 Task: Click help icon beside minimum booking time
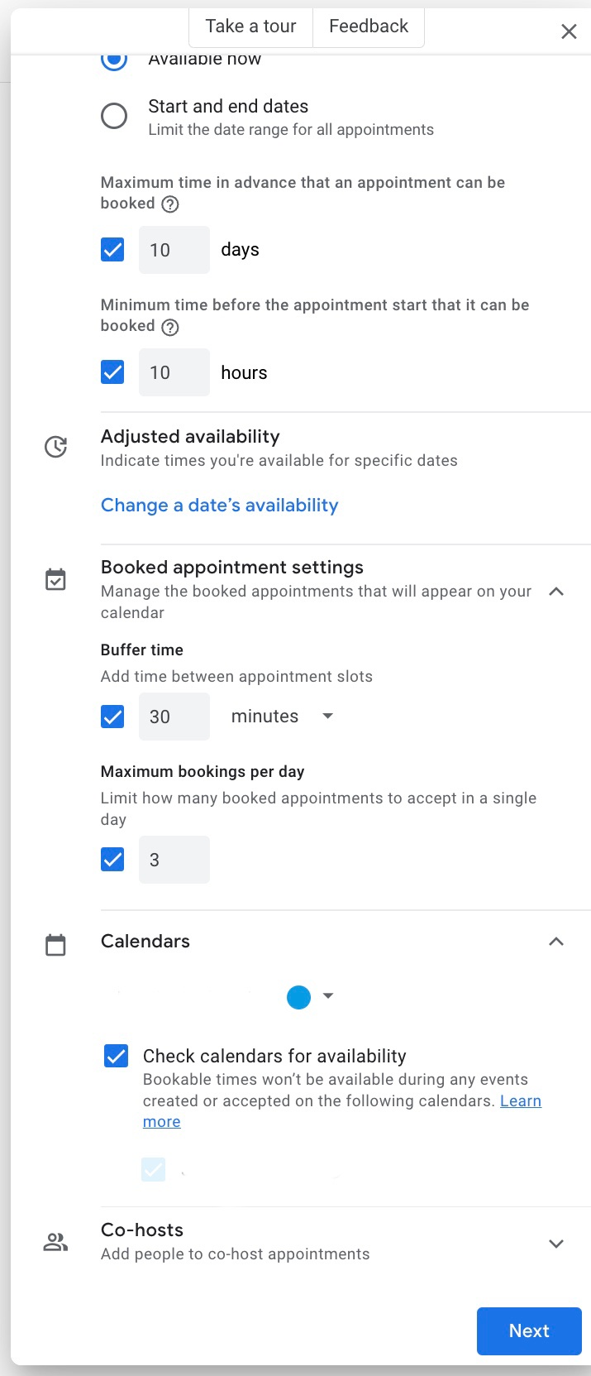coord(170,327)
